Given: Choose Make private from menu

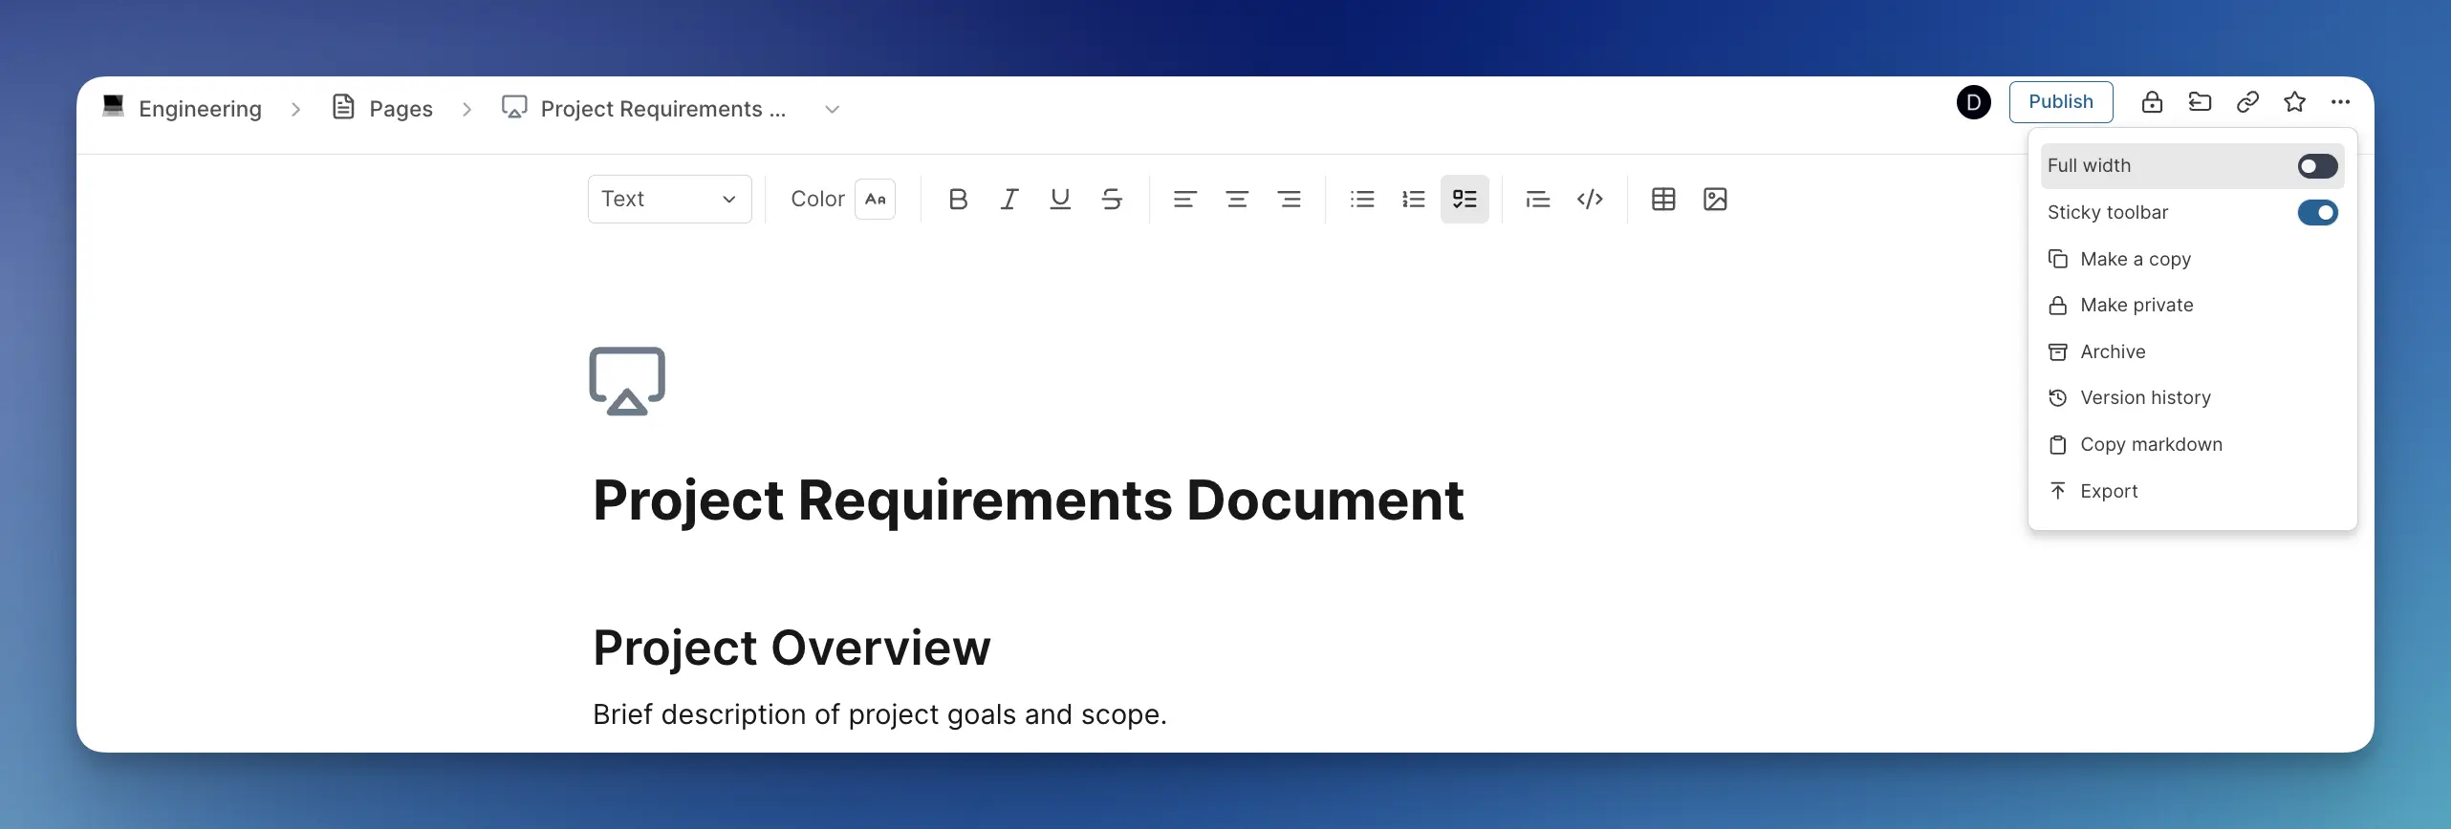Looking at the screenshot, I should [x=2192, y=306].
